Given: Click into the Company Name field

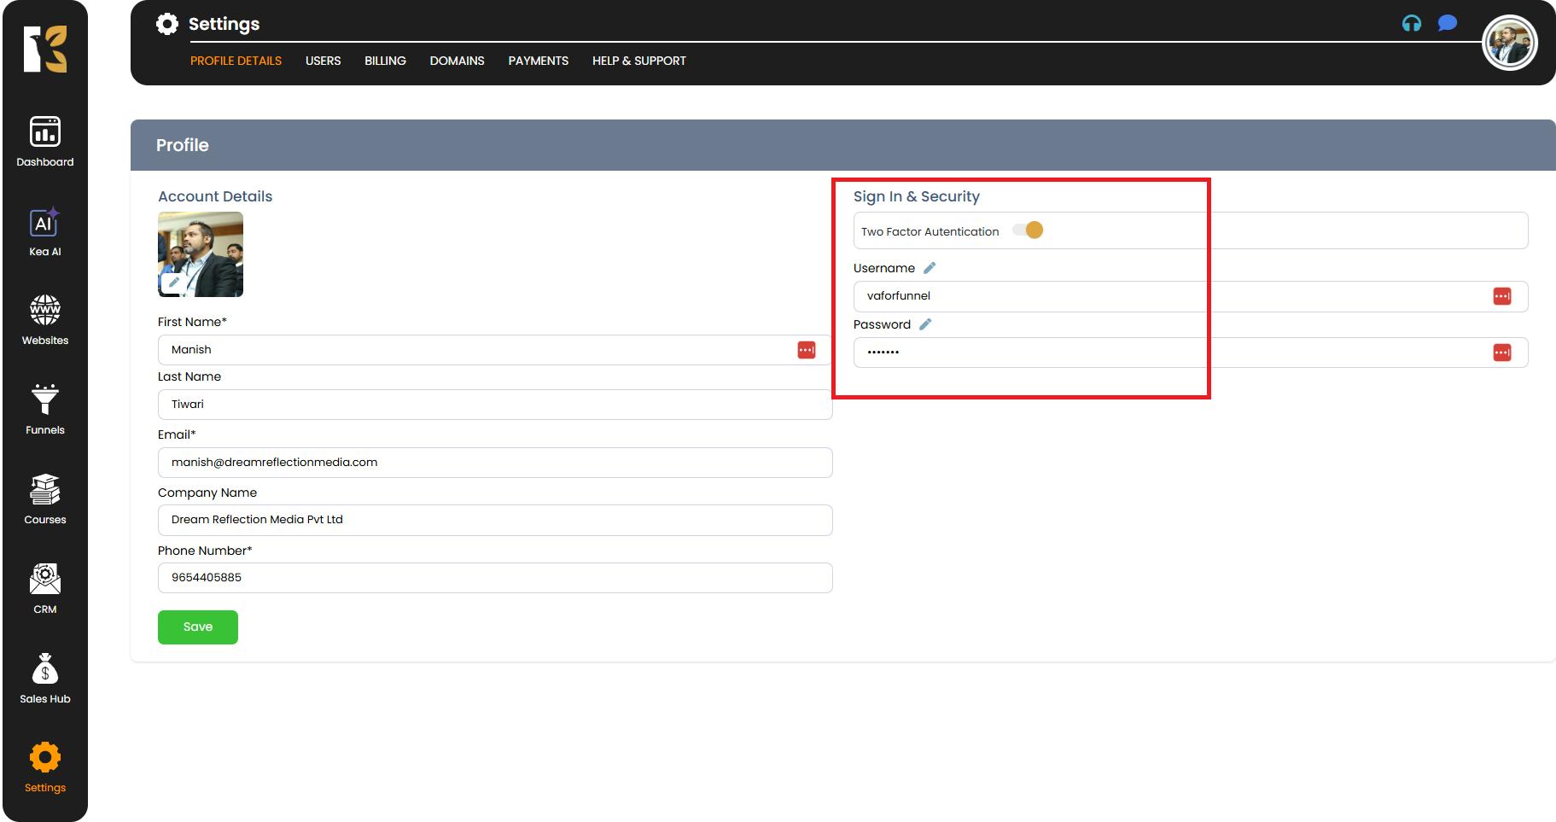Looking at the screenshot, I should (495, 520).
